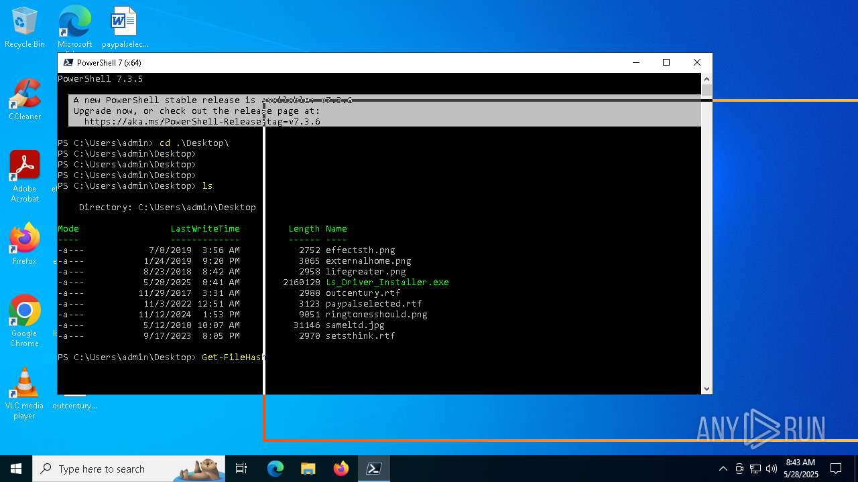Viewport: 858px width, 482px height.
Task: Open the volume tray icon
Action: pyautogui.click(x=772, y=469)
